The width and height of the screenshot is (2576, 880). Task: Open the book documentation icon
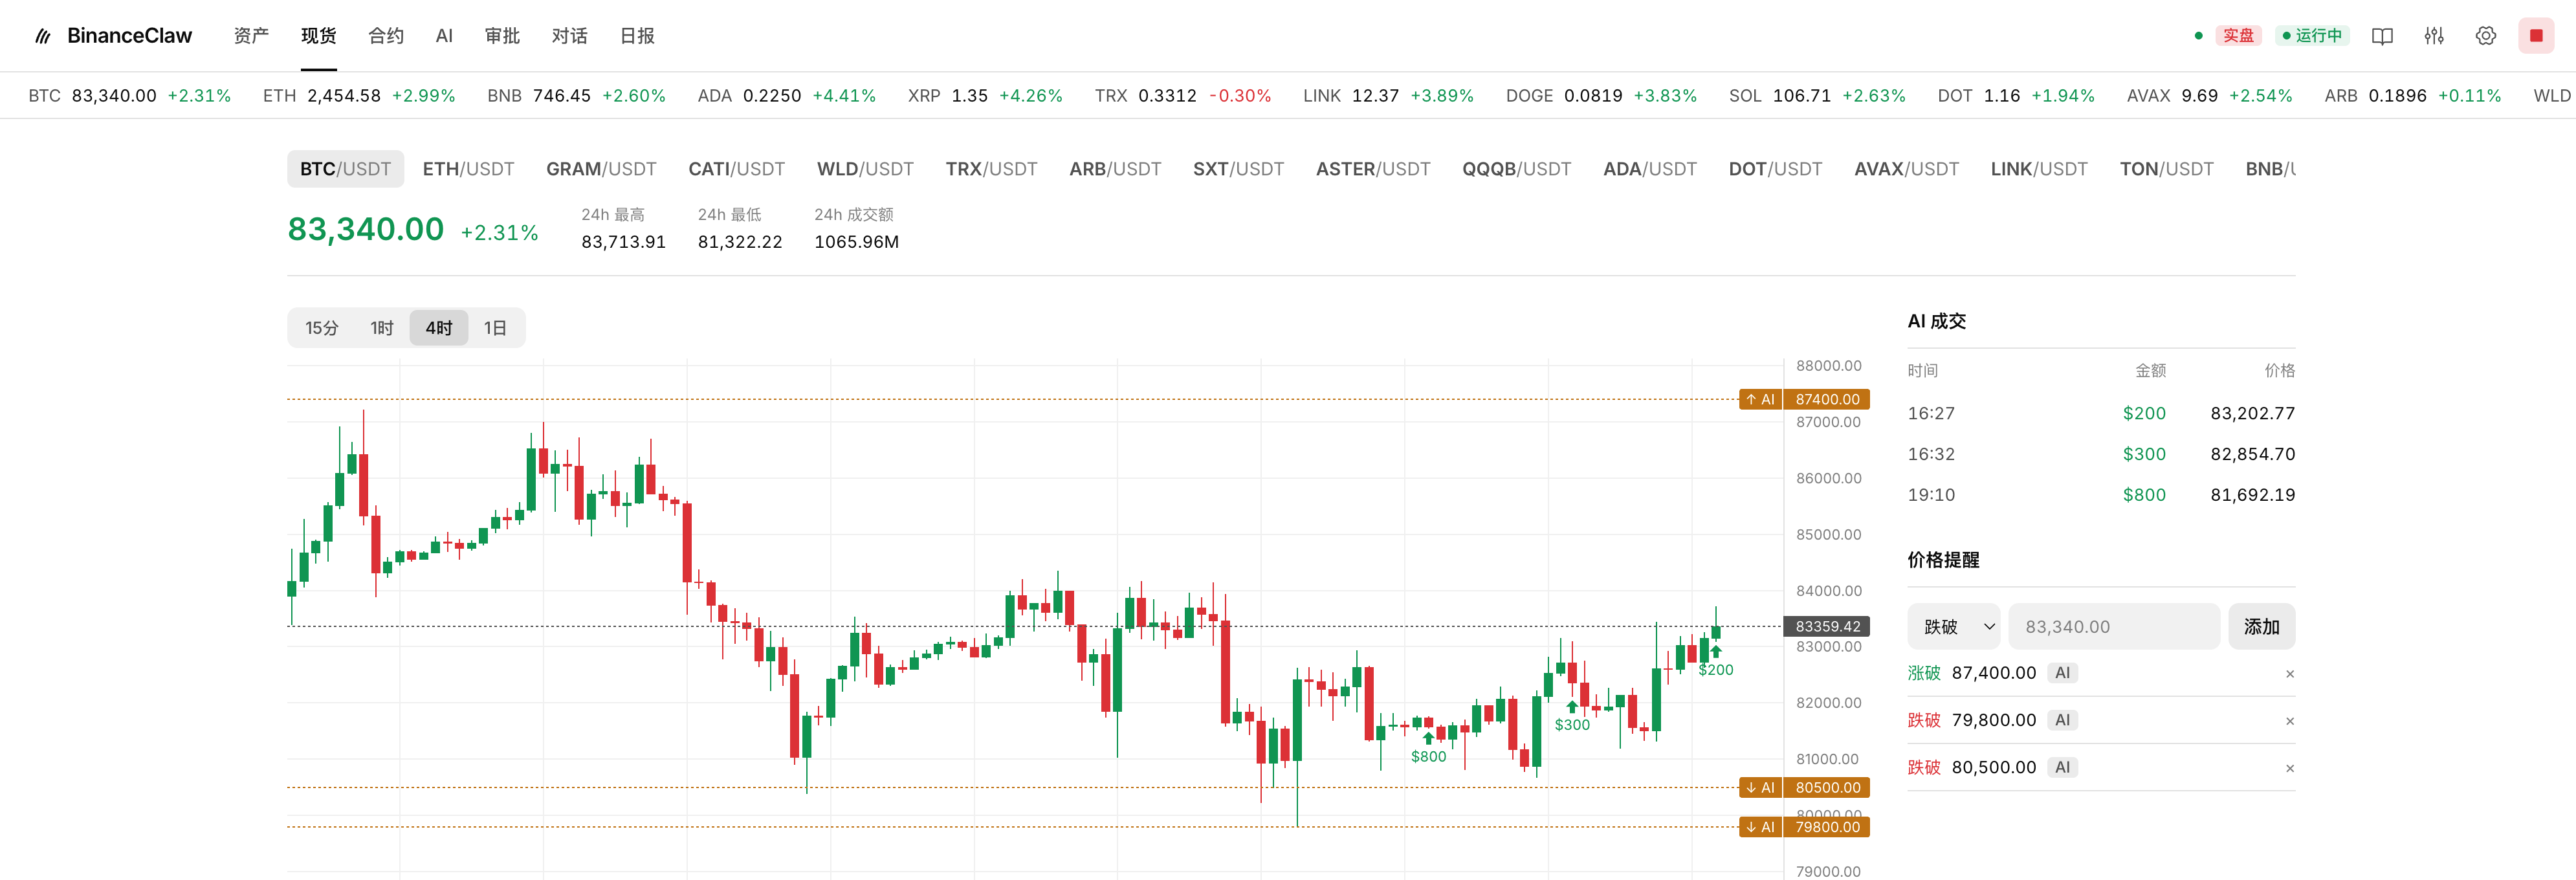click(x=2382, y=36)
